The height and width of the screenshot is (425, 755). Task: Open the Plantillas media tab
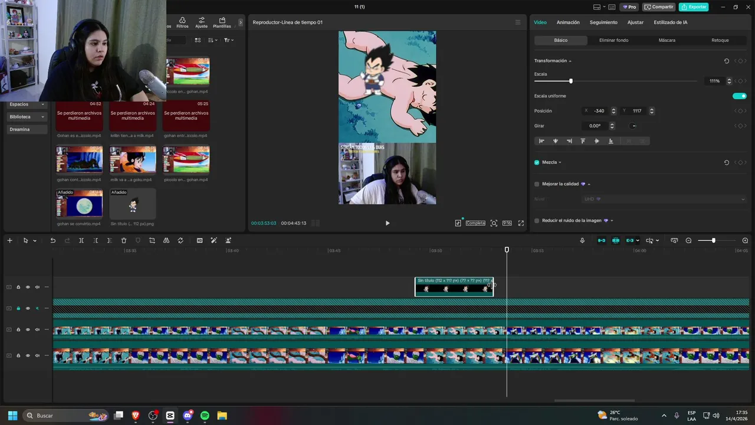click(x=222, y=22)
